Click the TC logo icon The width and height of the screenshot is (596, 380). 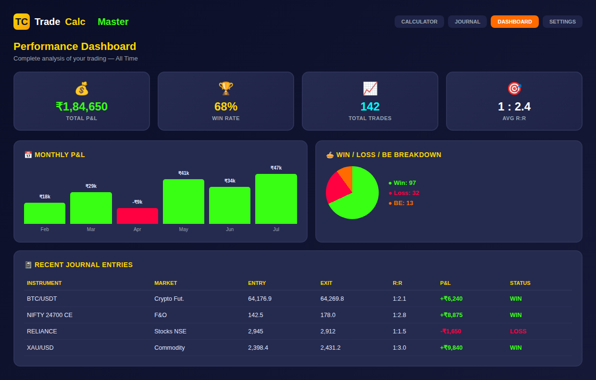22,22
